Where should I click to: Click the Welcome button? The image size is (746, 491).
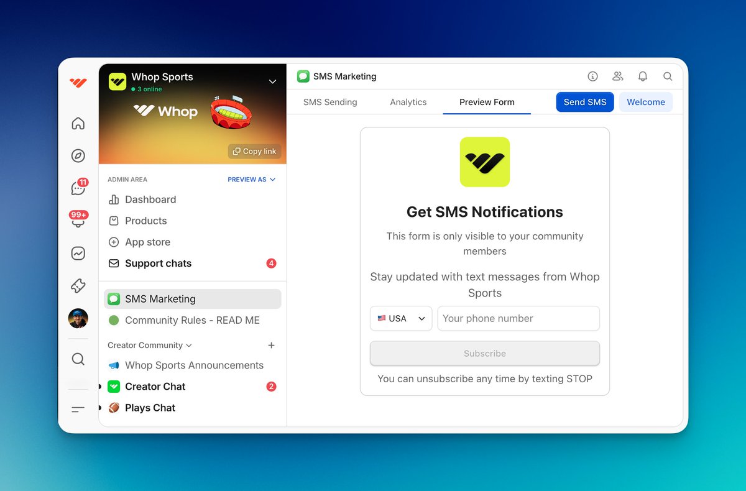click(646, 102)
